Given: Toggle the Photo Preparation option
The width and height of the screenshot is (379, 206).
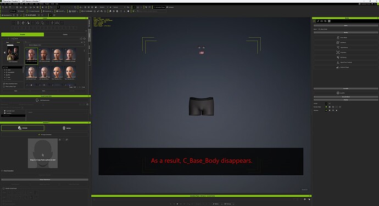Looking at the screenshot, I should coord(2,171).
